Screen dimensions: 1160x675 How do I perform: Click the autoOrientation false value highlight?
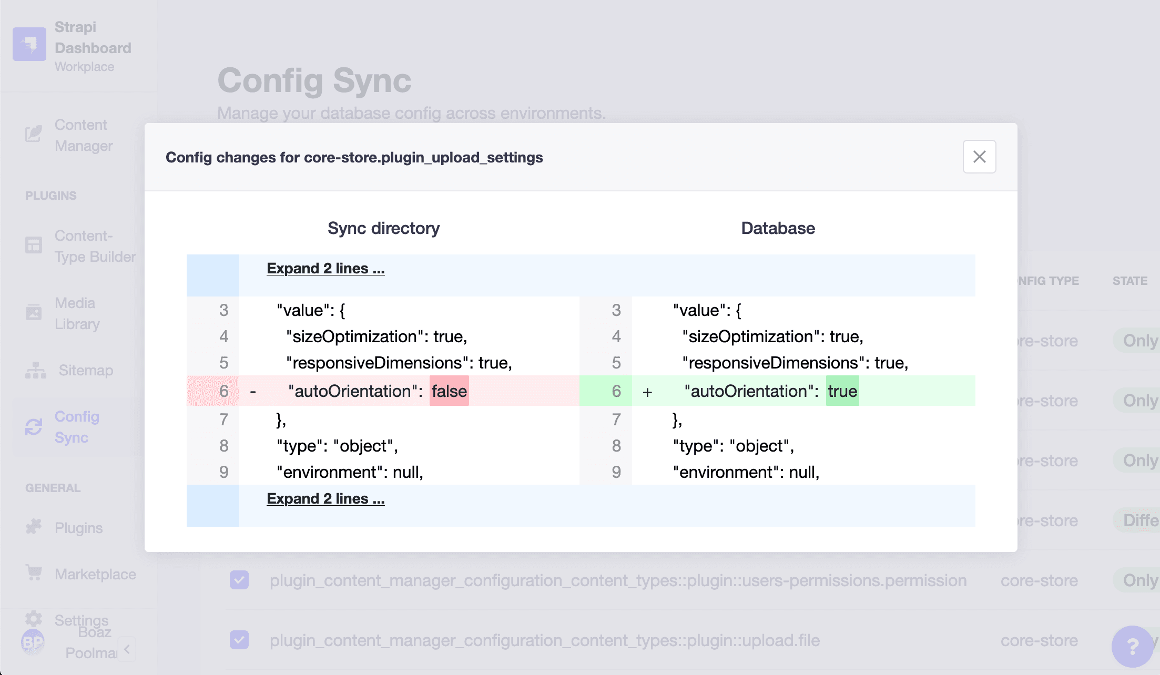click(446, 391)
